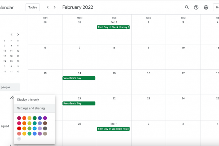Select 19 in the mini calendar

(x=18, y=56)
